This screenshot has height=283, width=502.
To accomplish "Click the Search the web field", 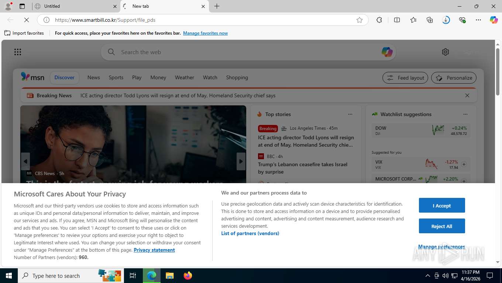I will click(248, 52).
